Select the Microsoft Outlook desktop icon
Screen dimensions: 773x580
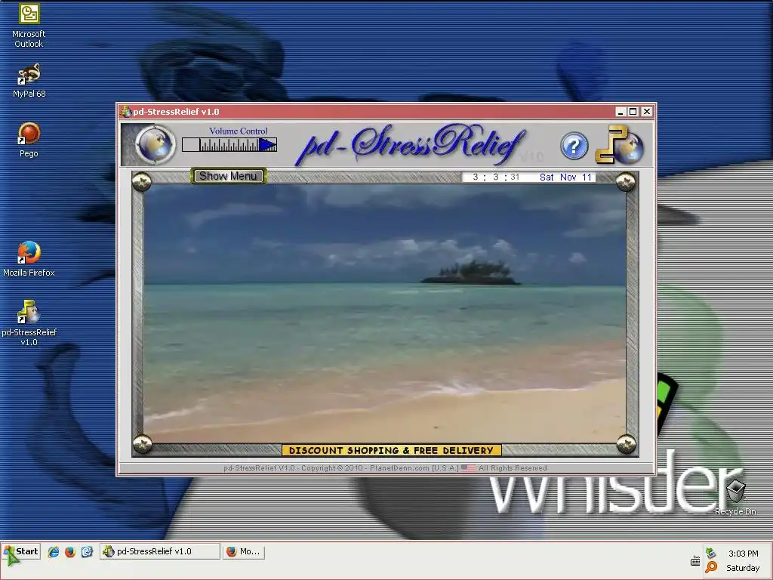pos(29,26)
